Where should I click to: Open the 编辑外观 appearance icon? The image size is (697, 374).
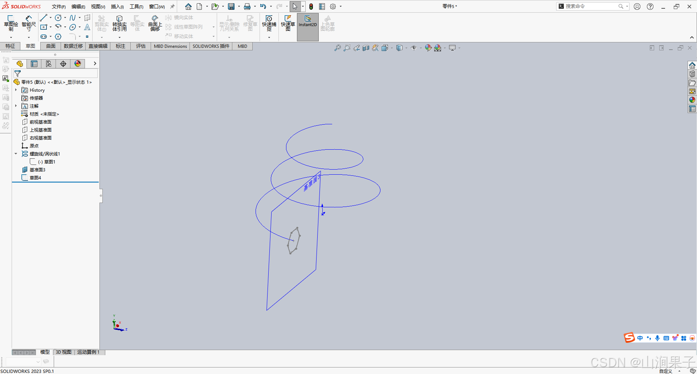(428, 47)
